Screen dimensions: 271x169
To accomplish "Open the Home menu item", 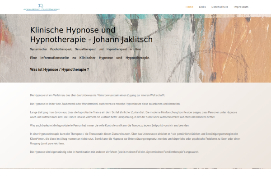I will (x=189, y=7).
